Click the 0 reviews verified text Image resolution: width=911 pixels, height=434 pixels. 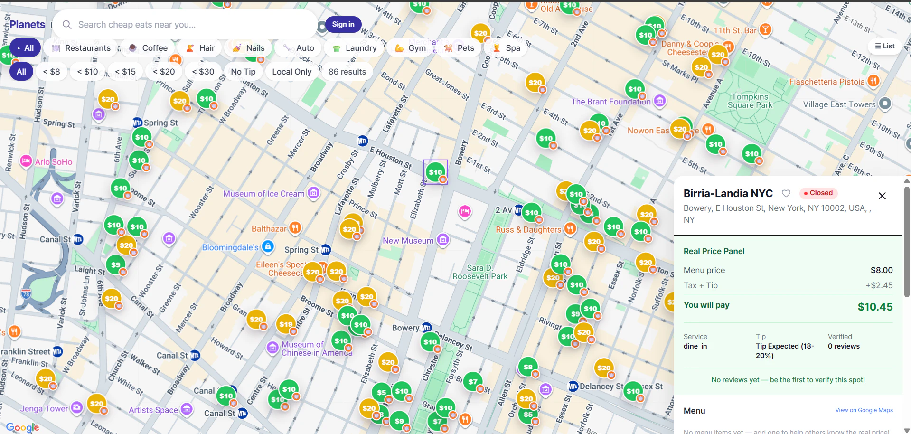(x=844, y=346)
